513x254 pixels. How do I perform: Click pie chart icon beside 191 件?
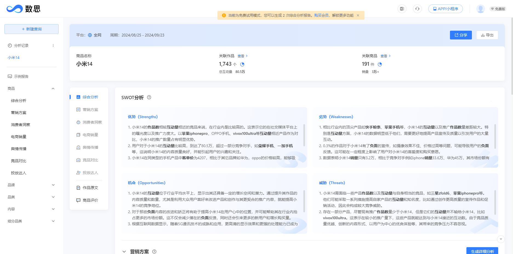(380, 64)
